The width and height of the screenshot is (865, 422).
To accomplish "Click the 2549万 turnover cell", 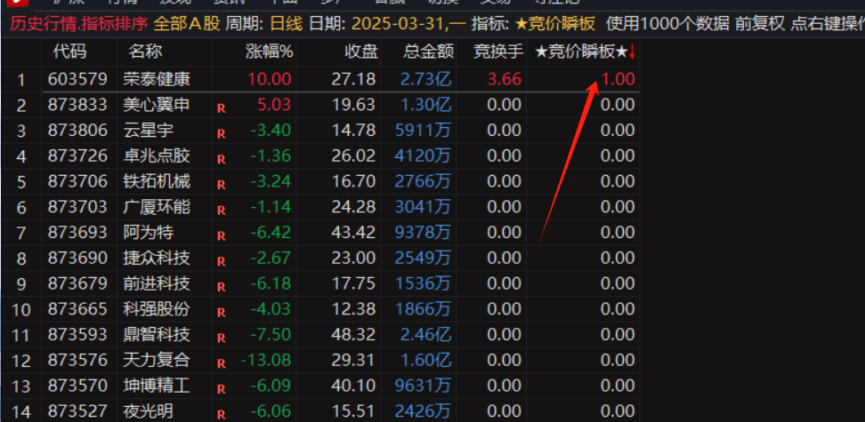I will (x=423, y=258).
